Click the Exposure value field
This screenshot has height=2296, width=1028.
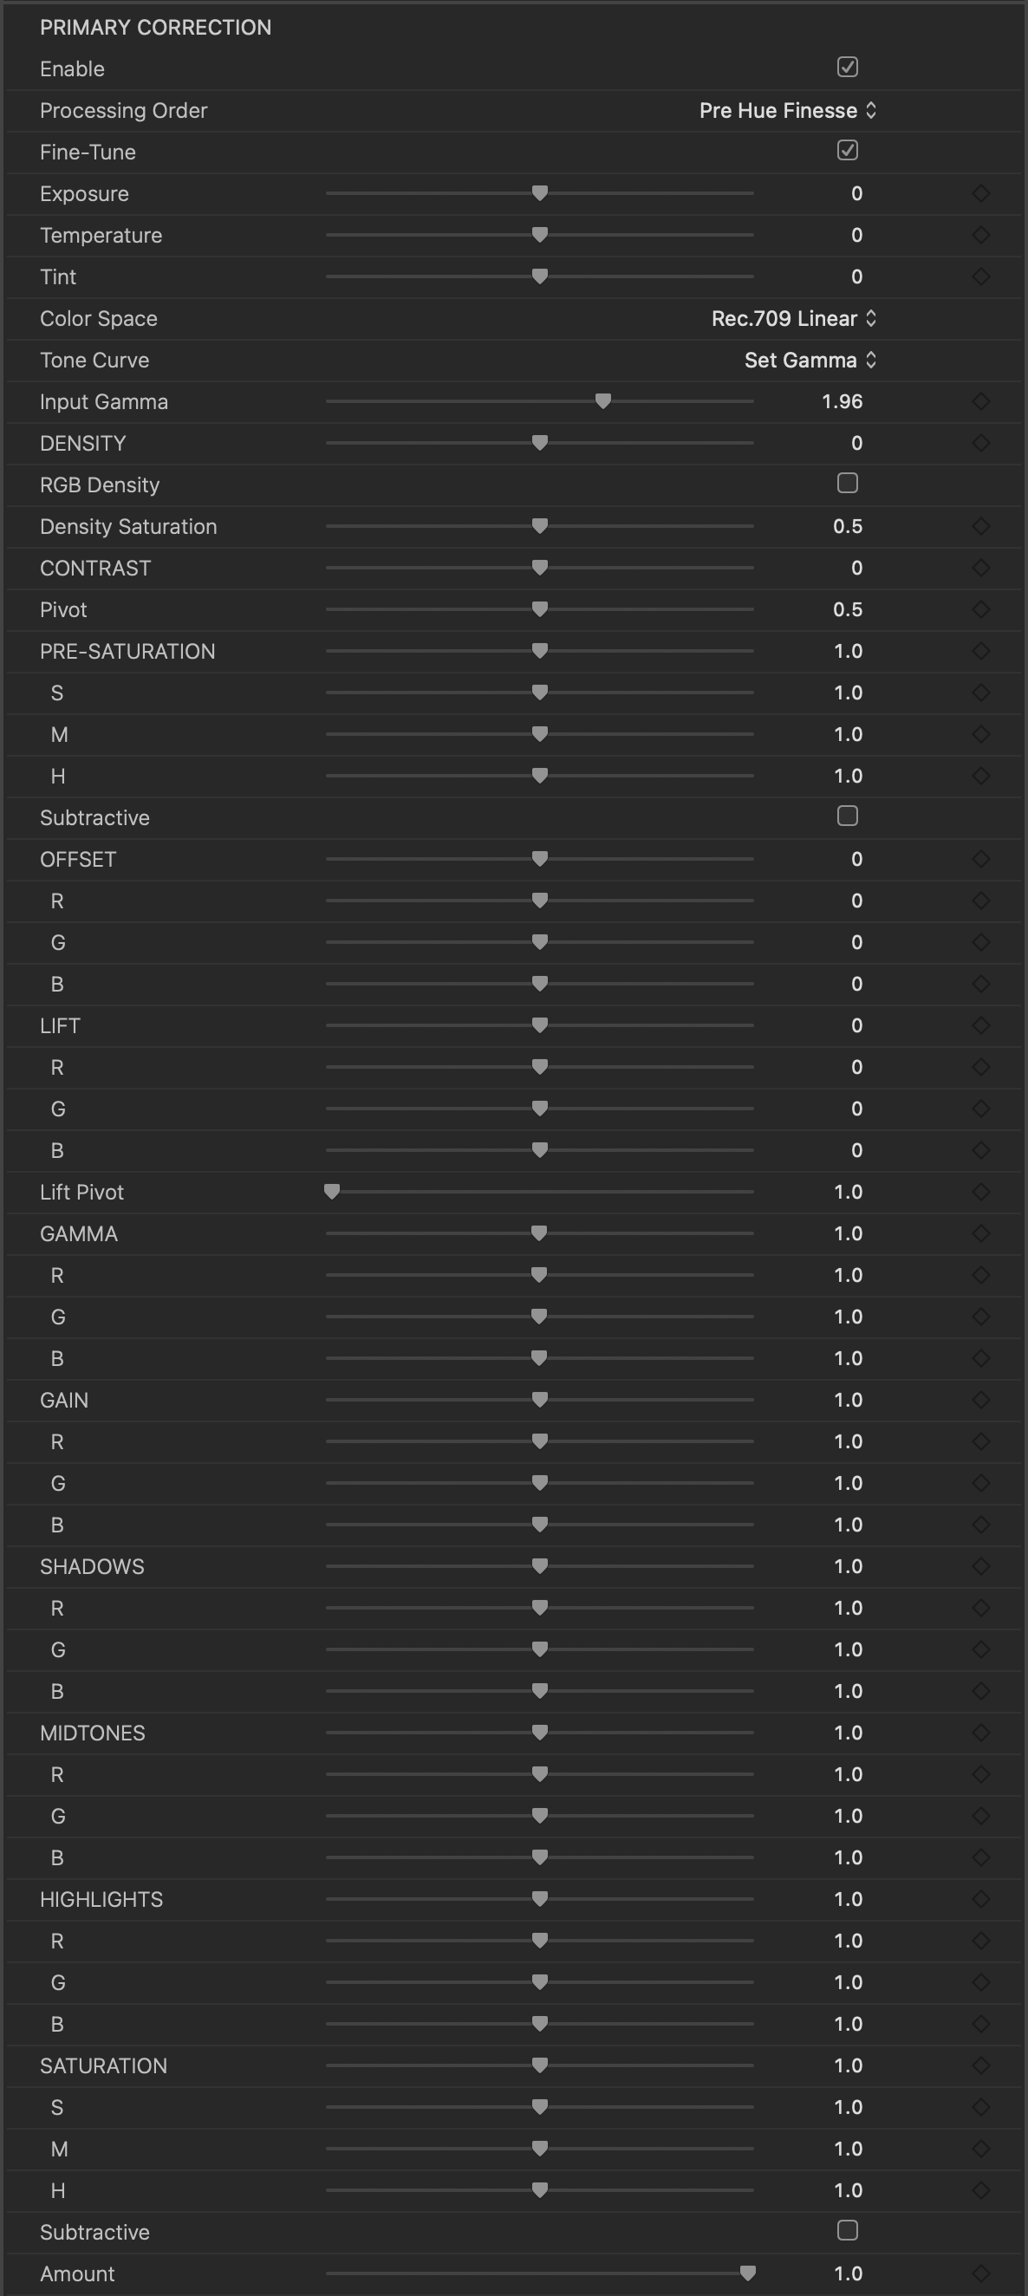[856, 193]
